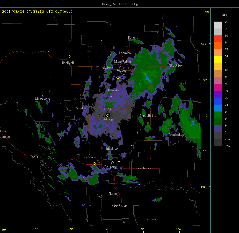The height and width of the screenshot is (233, 239).
Task: Click the Cochrane town label
Action: tap(89, 157)
